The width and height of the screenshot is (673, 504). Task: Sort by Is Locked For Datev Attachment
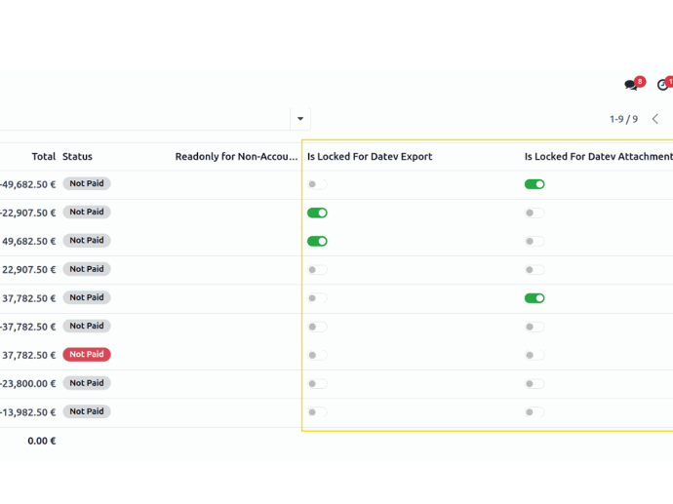point(598,157)
